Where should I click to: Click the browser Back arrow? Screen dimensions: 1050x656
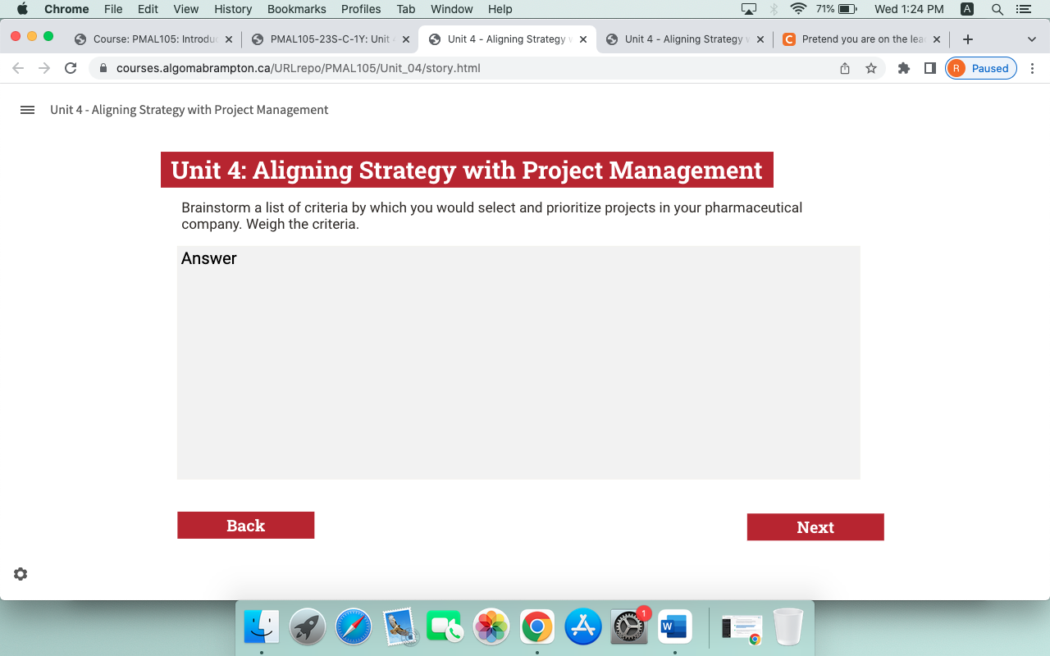coord(18,68)
